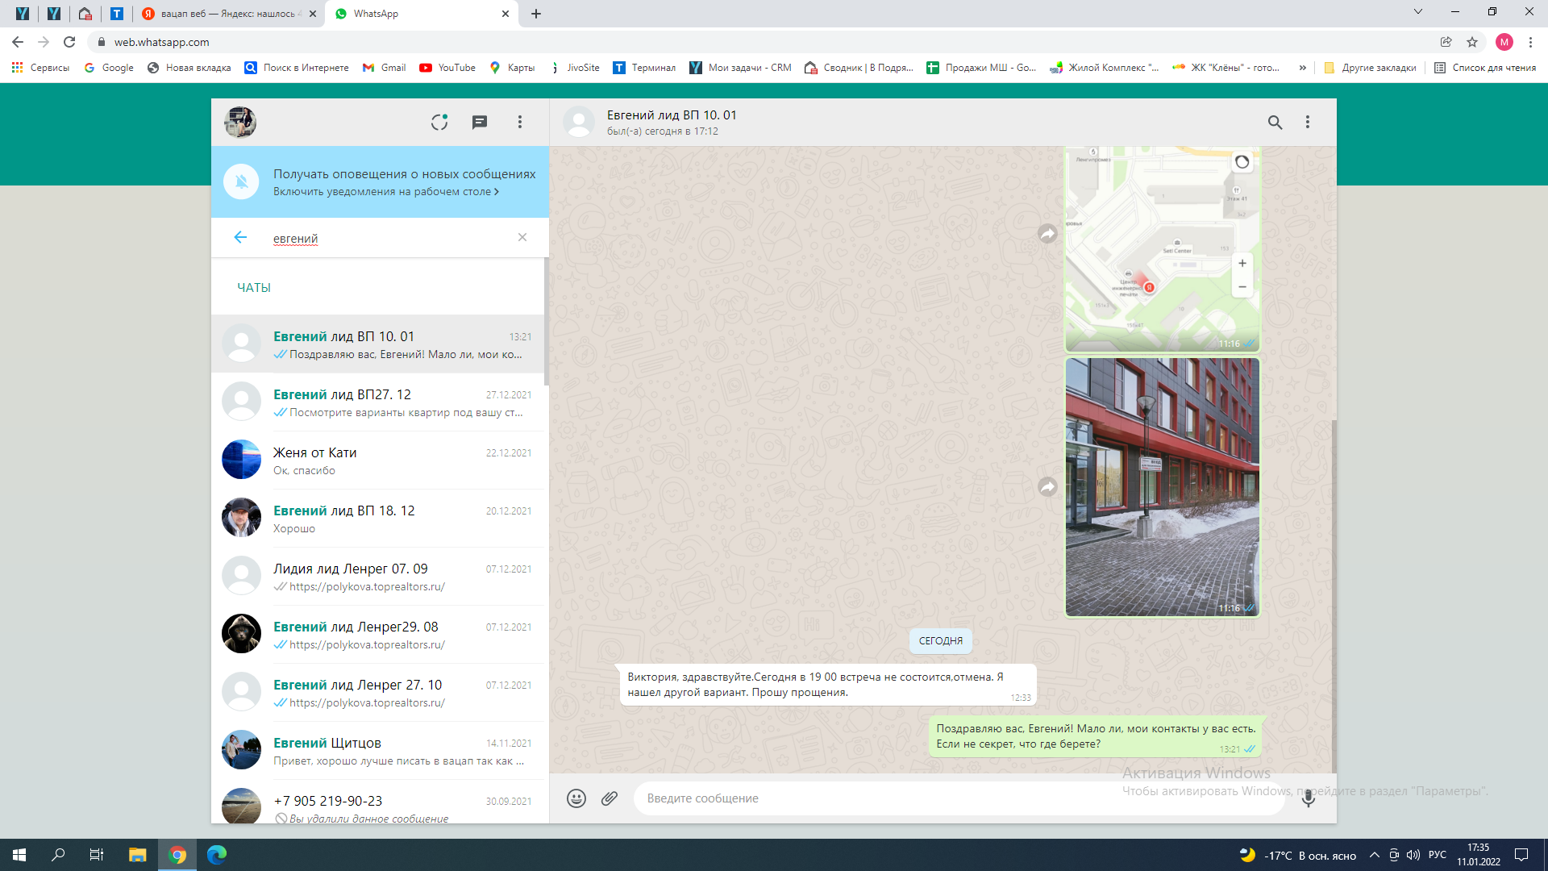Clear the search text евгений
1548x871 pixels.
[522, 237]
